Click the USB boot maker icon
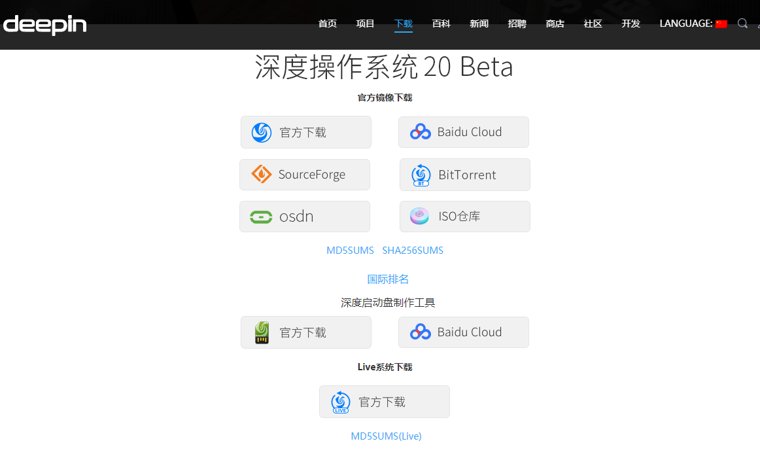This screenshot has height=454, width=760. (x=262, y=333)
